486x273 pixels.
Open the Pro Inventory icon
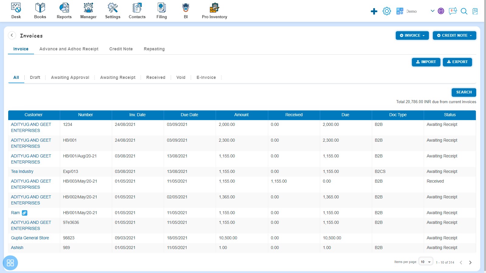(214, 8)
